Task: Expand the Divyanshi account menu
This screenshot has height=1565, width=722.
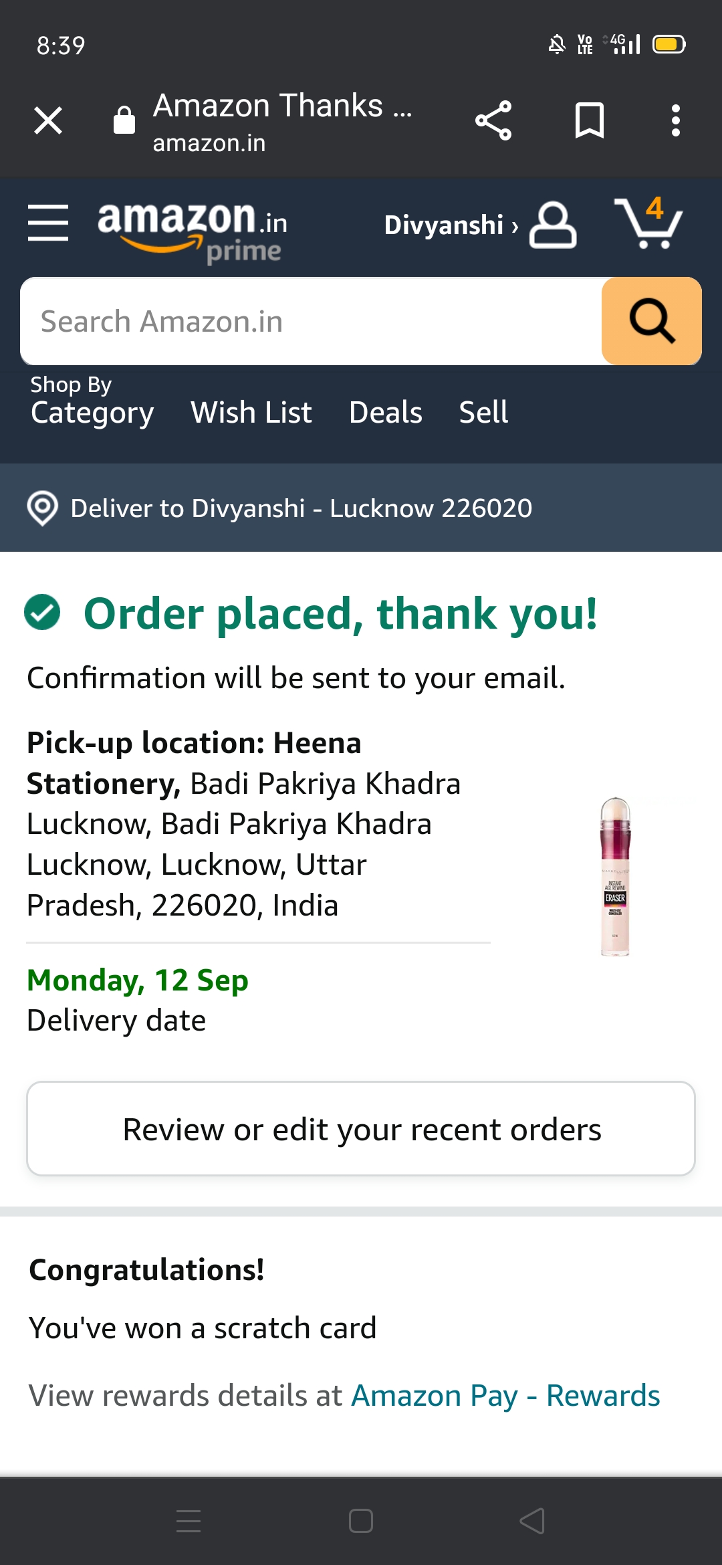Action: 450,225
